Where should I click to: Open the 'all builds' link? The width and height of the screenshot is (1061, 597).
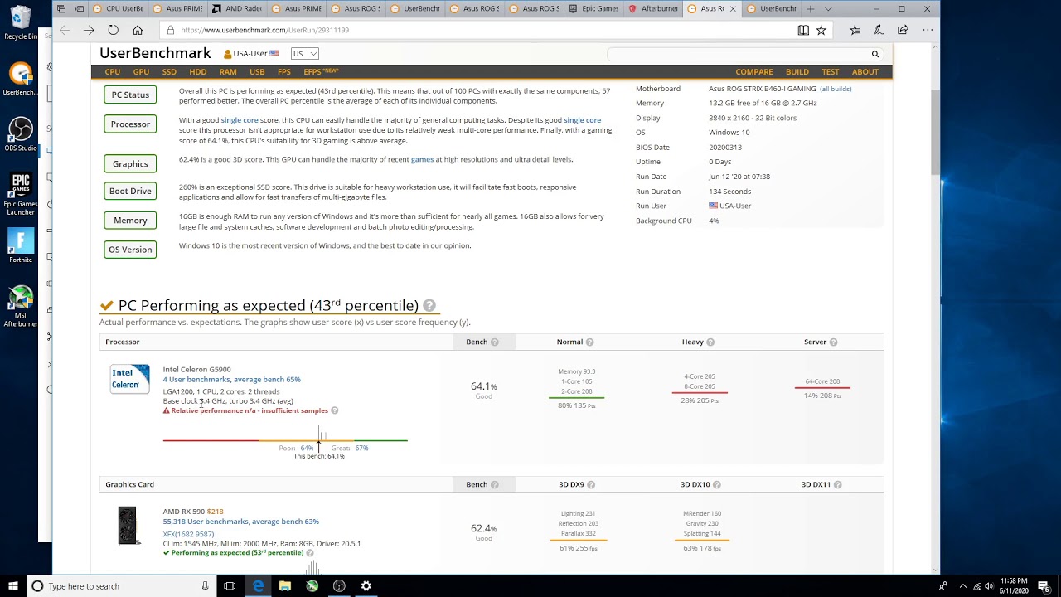[x=836, y=89]
